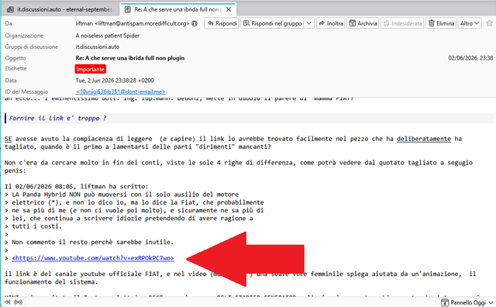Open the Altro more-actions dropdown
This screenshot has height=307, width=496.
[470, 23]
